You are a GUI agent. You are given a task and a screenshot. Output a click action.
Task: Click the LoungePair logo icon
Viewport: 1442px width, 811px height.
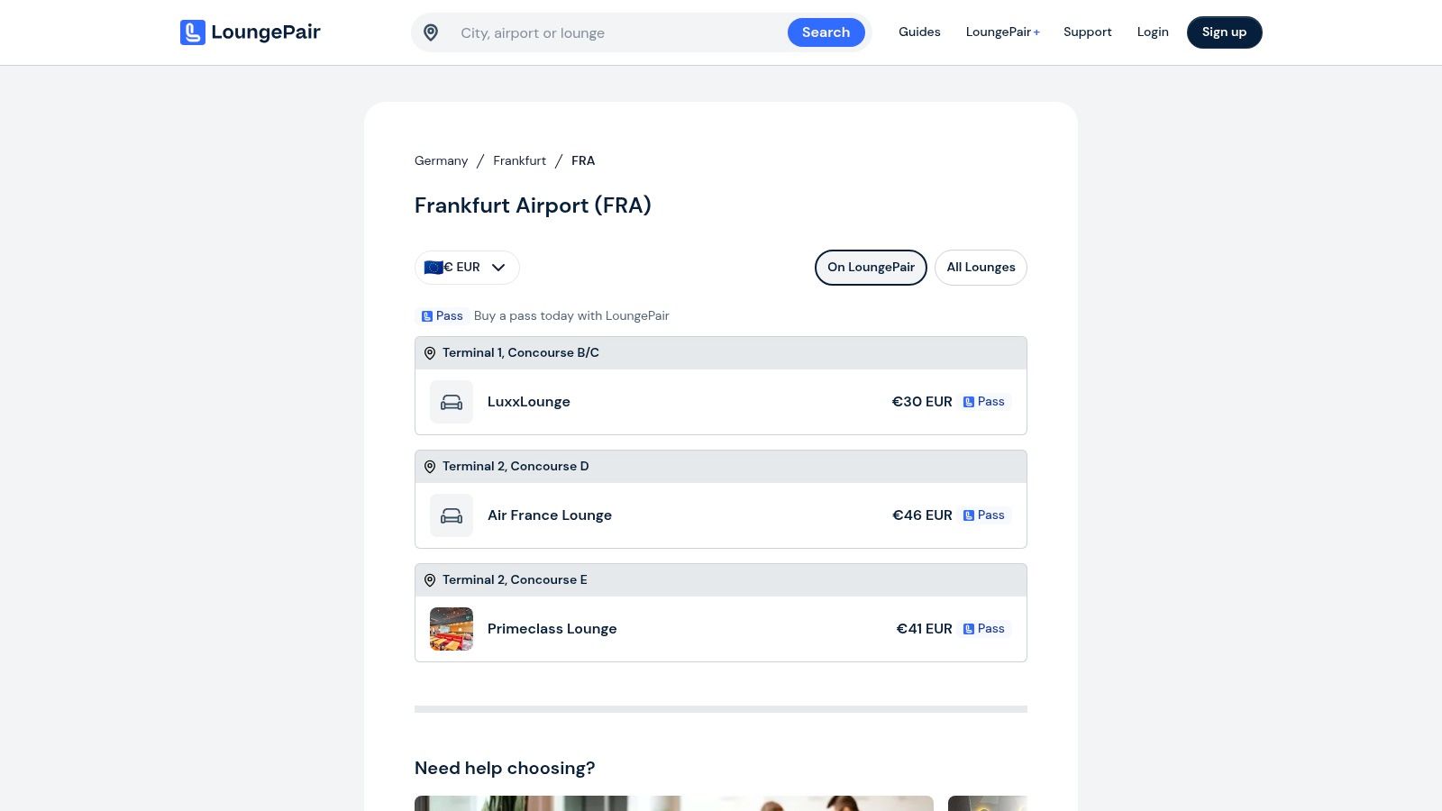pos(192,32)
